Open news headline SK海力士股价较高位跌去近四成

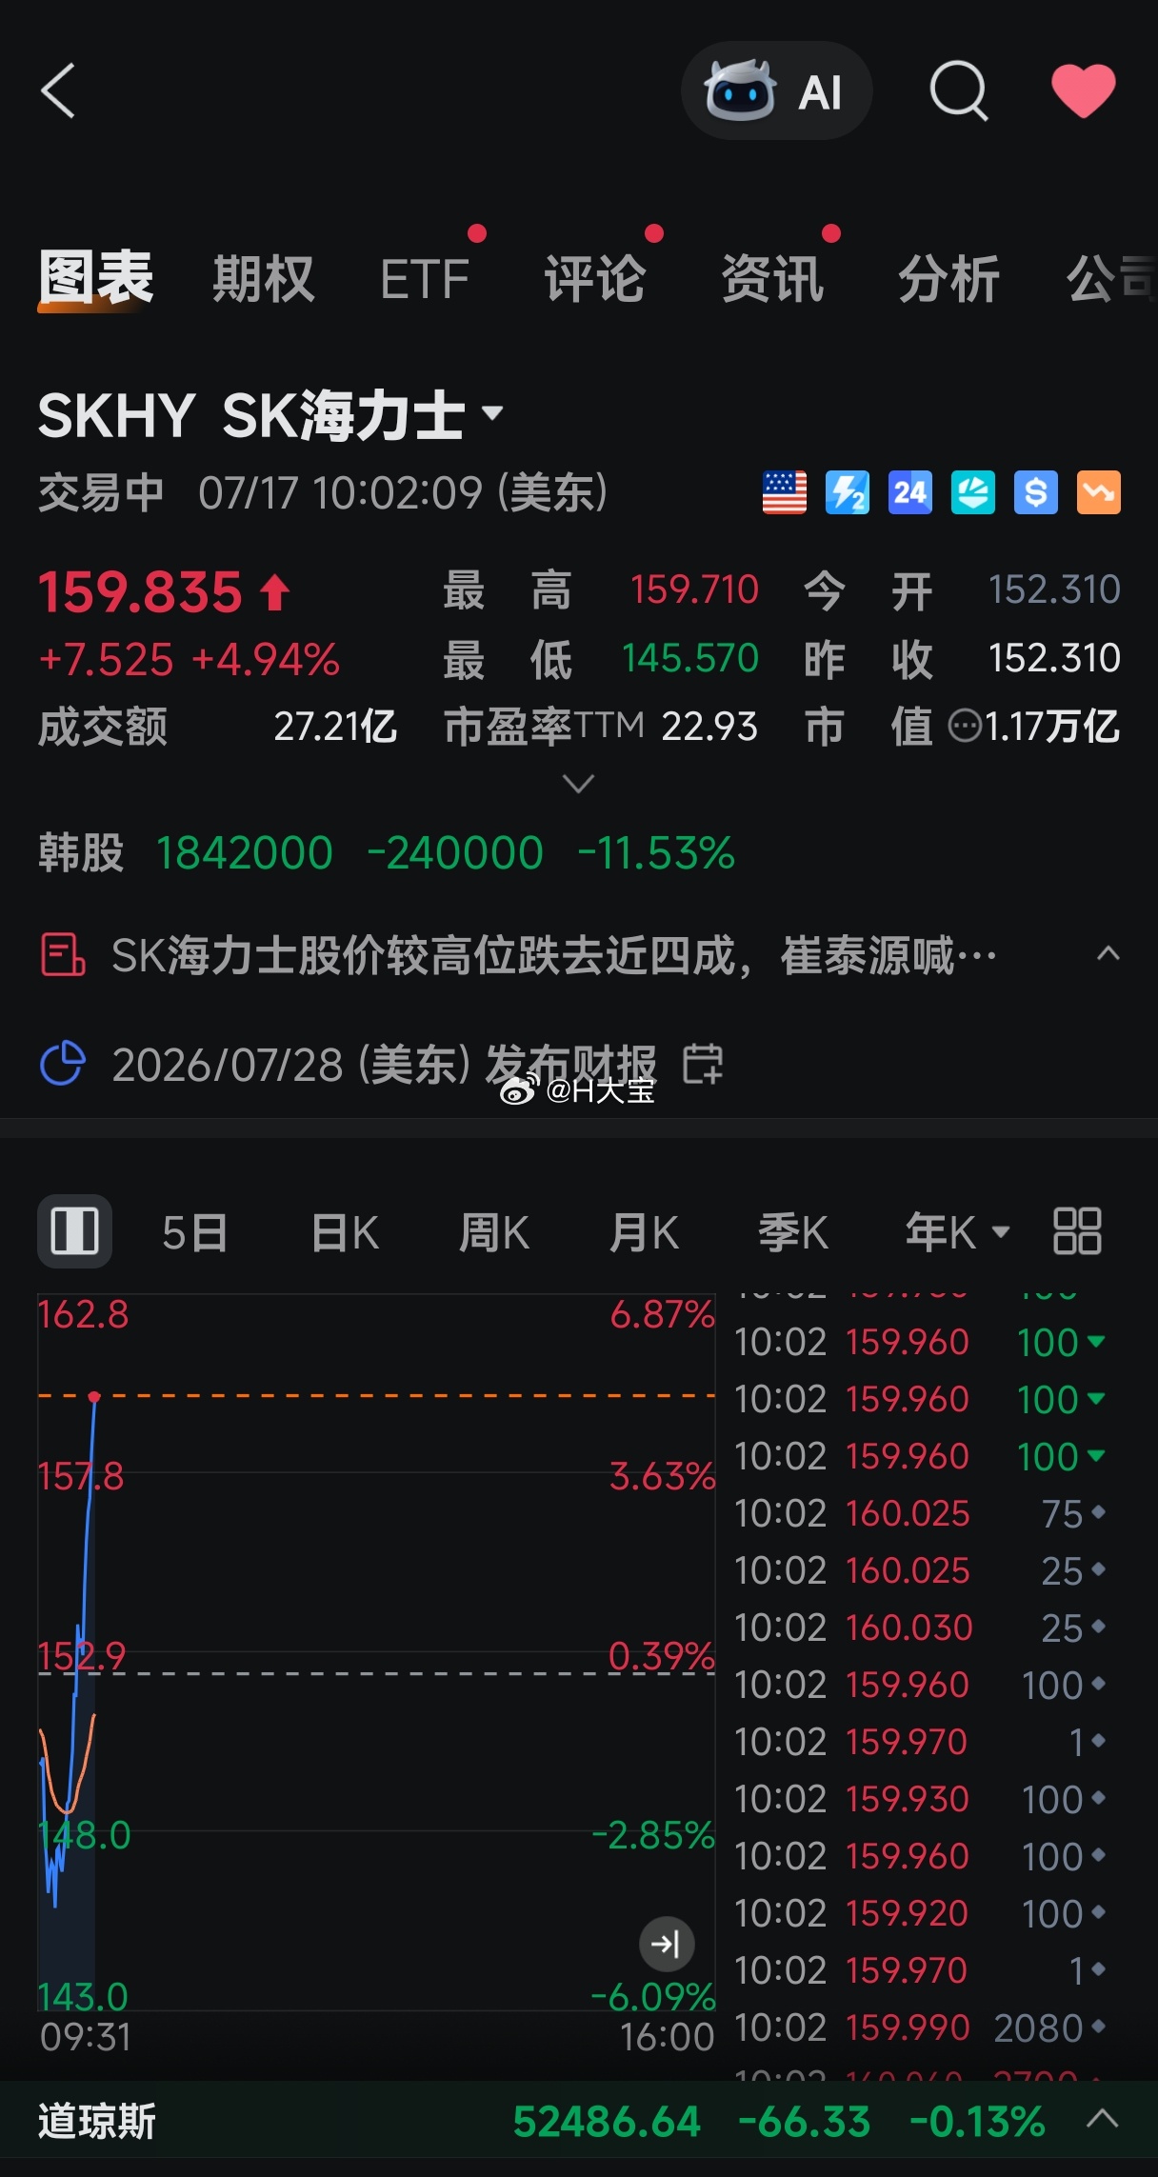(x=554, y=955)
